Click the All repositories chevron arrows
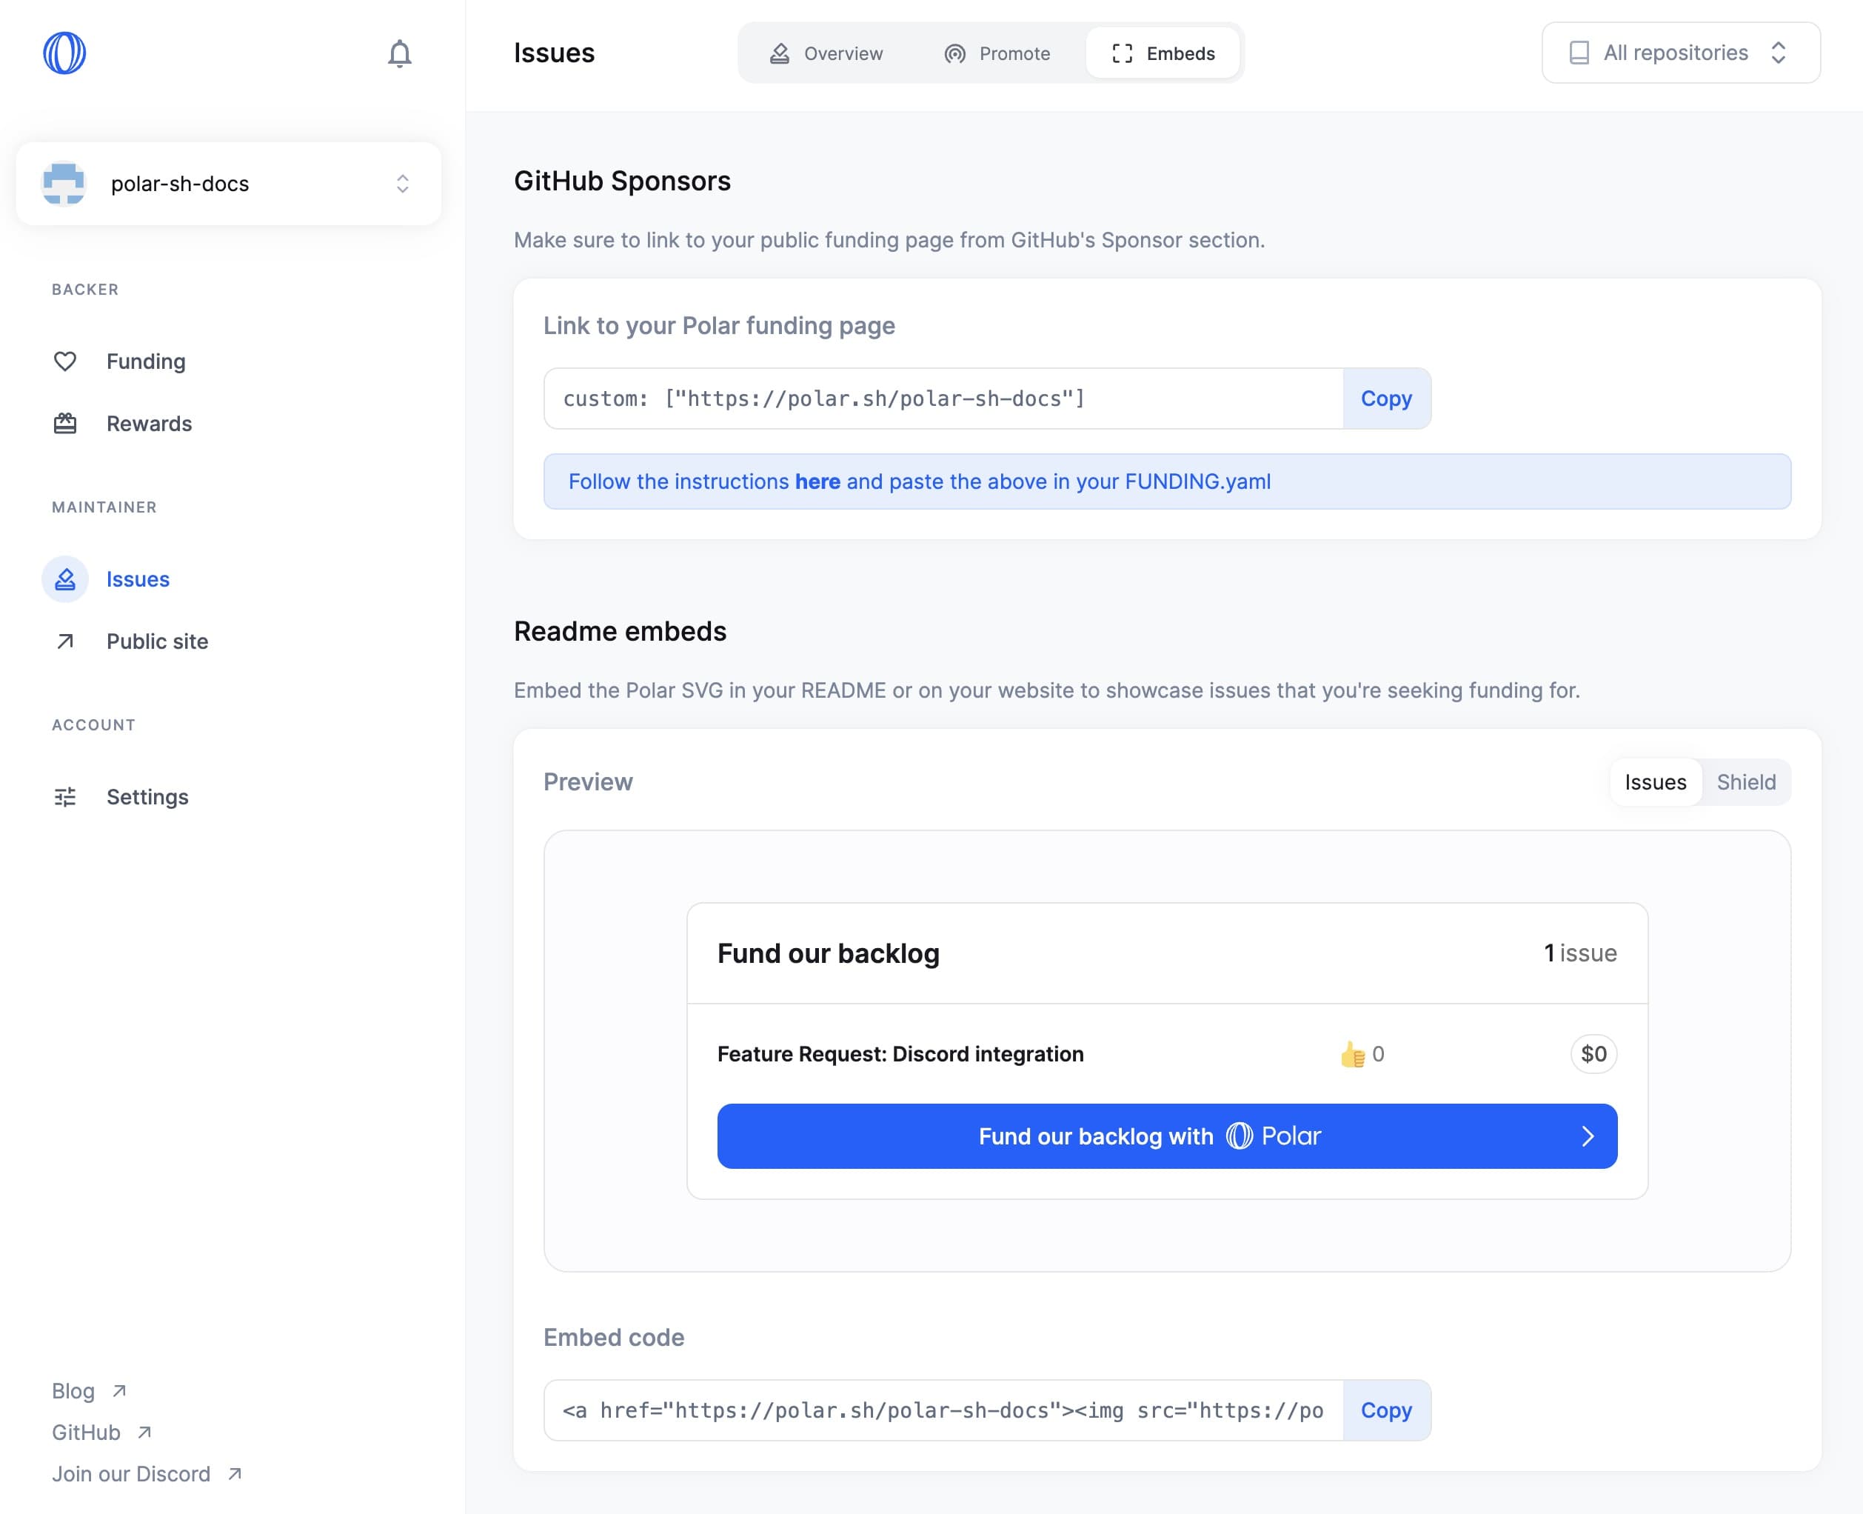This screenshot has height=1514, width=1863. point(1779,53)
